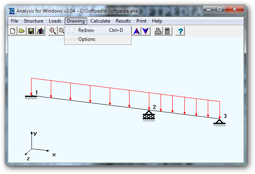Click the downward blue arrow icon
The width and height of the screenshot is (255, 174).
click(146, 31)
